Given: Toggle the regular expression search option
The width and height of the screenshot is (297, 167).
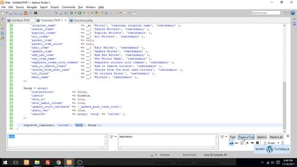Looking at the screenshot, I should pos(247,143).
